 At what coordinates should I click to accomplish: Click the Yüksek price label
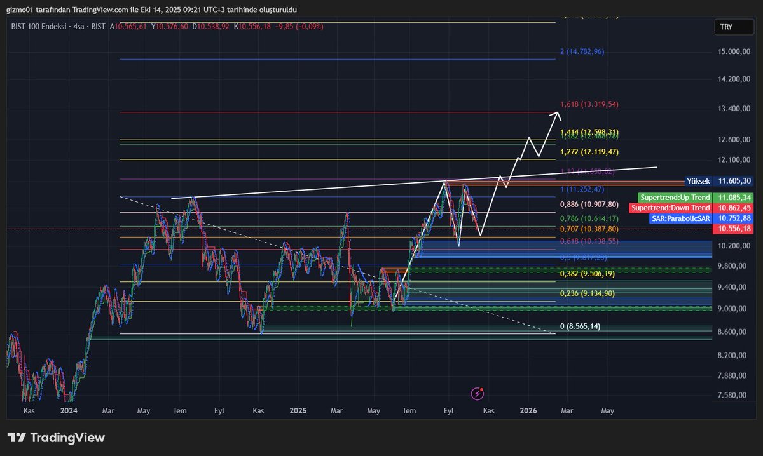(698, 182)
